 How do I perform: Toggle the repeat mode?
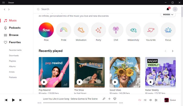point(140,100)
